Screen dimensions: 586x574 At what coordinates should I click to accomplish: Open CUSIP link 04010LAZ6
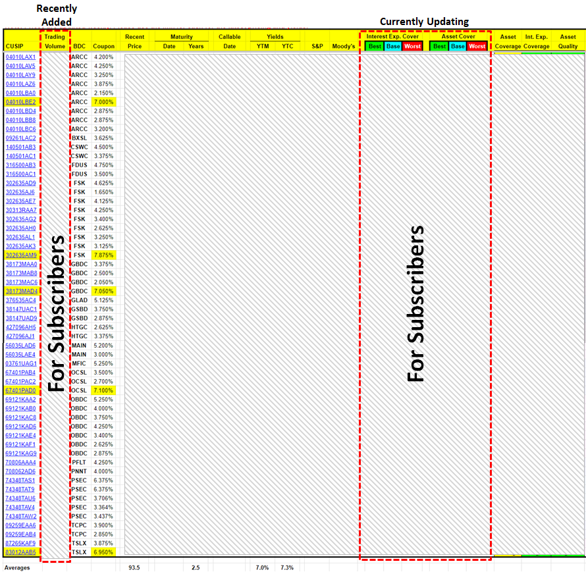tap(20, 84)
